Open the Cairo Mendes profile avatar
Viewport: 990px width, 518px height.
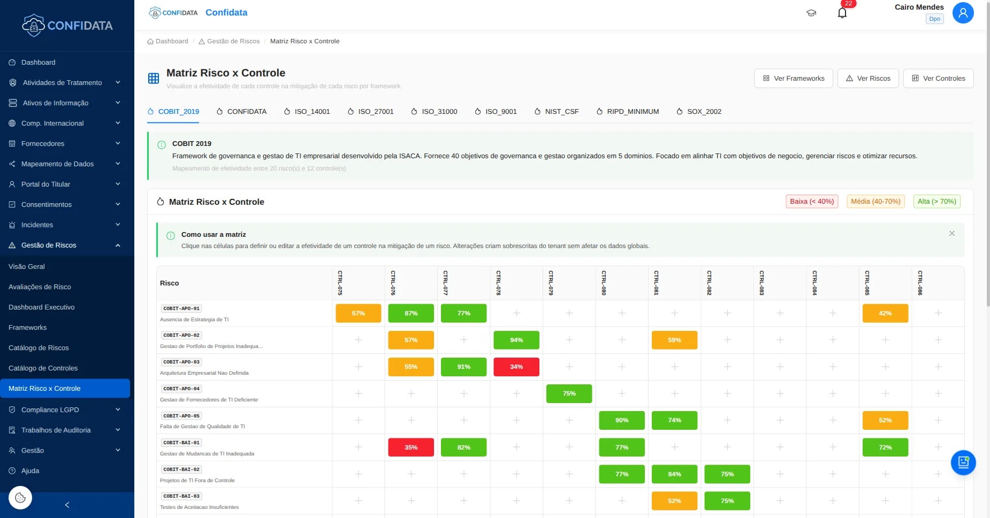pos(962,12)
